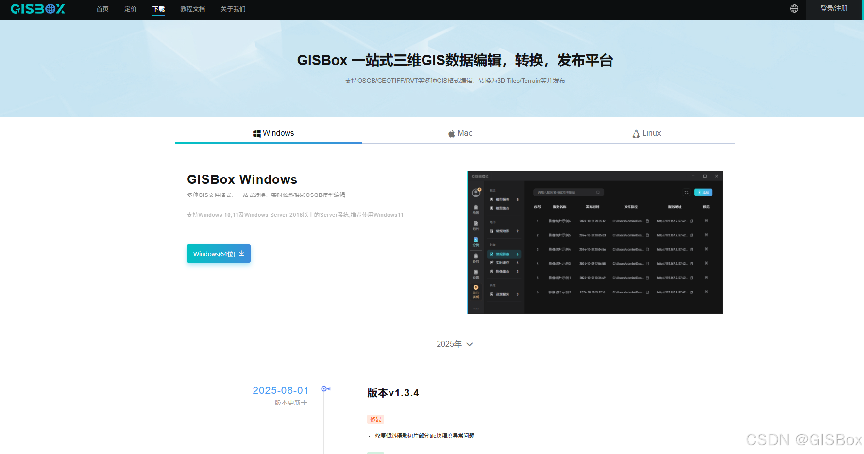
Task: Expand the 2025年 year dropdown
Action: (455, 344)
